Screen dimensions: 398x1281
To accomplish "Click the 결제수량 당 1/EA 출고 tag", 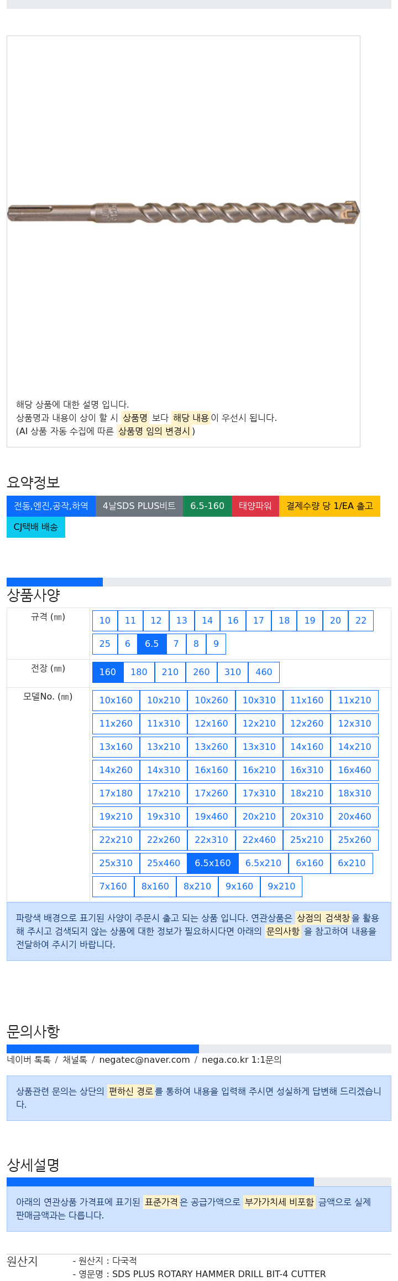I will [x=330, y=506].
